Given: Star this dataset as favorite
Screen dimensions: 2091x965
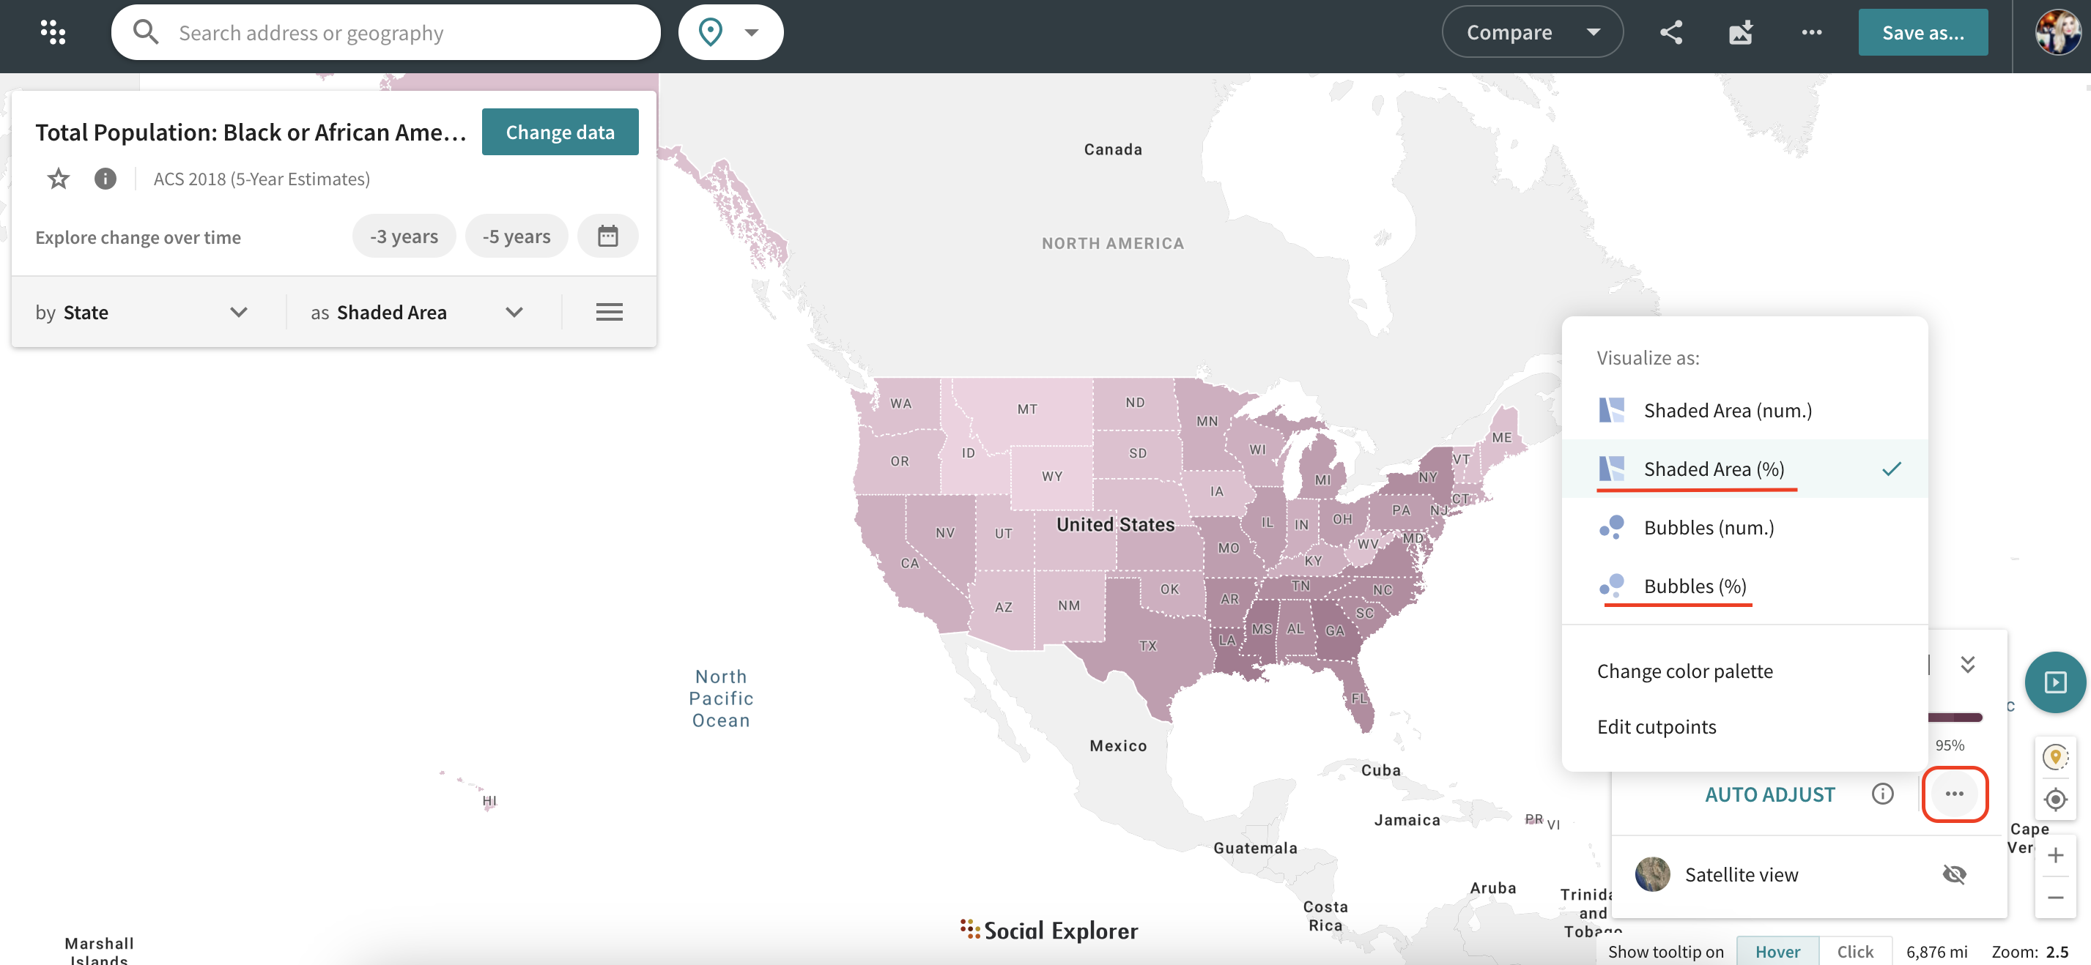Looking at the screenshot, I should click(59, 179).
